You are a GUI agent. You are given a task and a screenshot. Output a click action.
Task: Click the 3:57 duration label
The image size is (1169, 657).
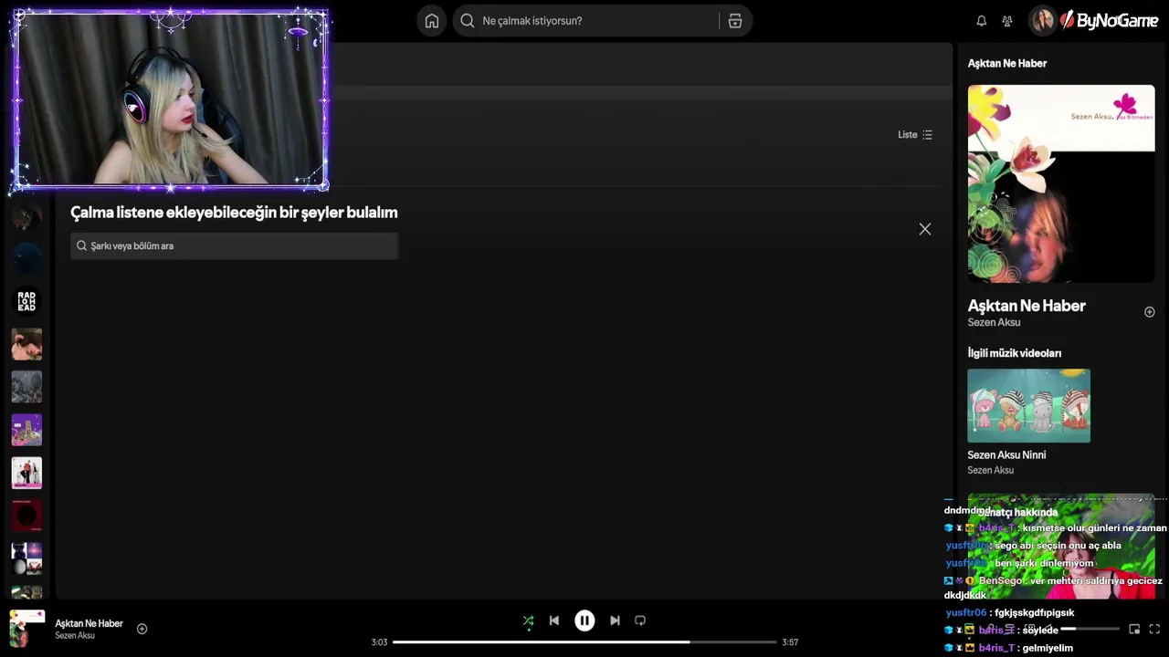(791, 642)
